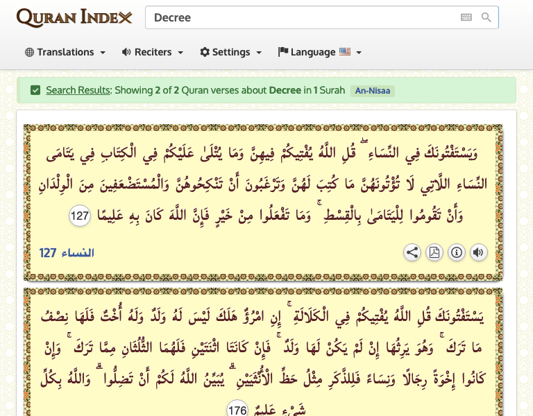Open the النساء 127 verse link
Viewport: 533px width, 416px height.
coord(67,253)
